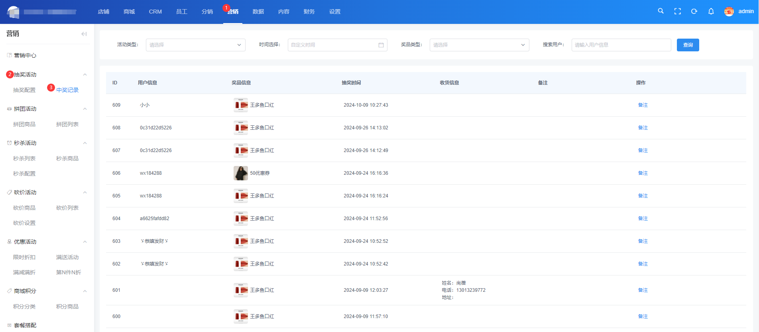Open 砍价设置 submenu item

point(24,223)
